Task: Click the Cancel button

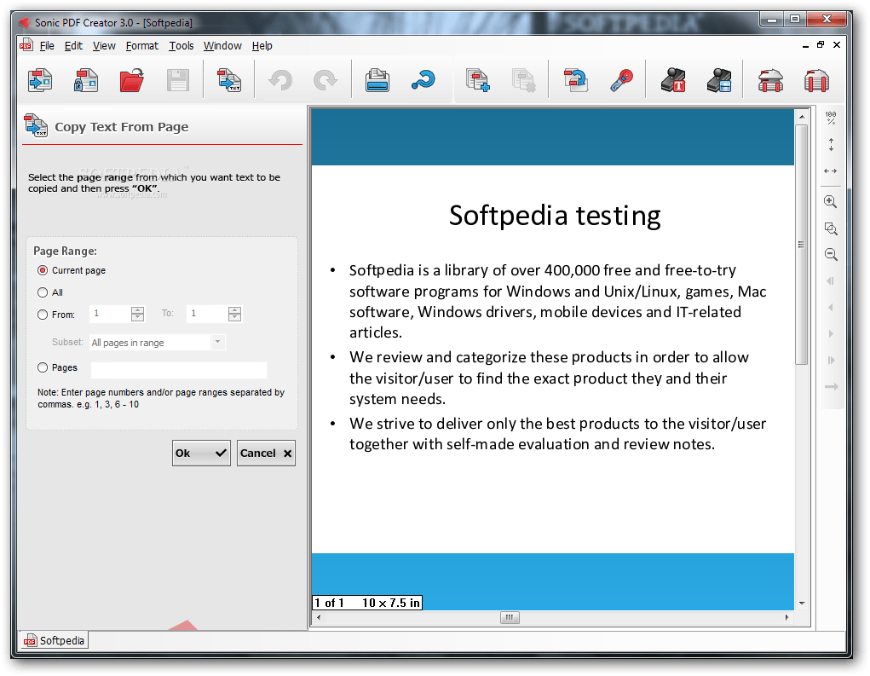Action: (x=266, y=453)
